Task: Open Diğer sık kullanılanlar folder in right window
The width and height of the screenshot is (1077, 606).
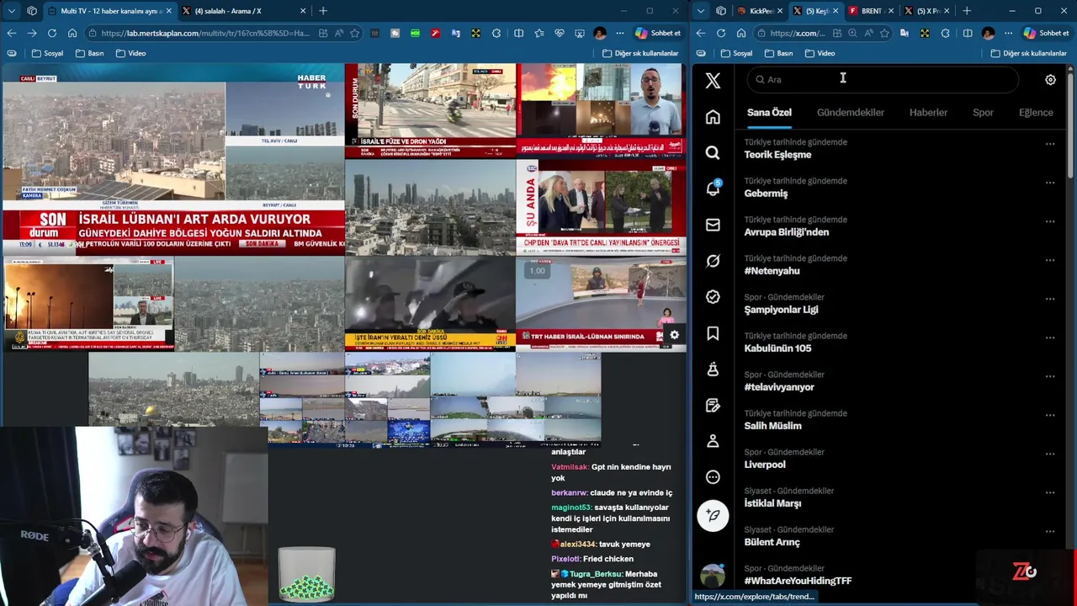Action: tap(1028, 53)
